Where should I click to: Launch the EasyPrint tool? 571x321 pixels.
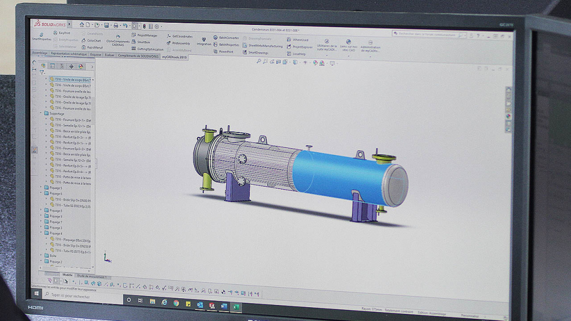(62, 33)
